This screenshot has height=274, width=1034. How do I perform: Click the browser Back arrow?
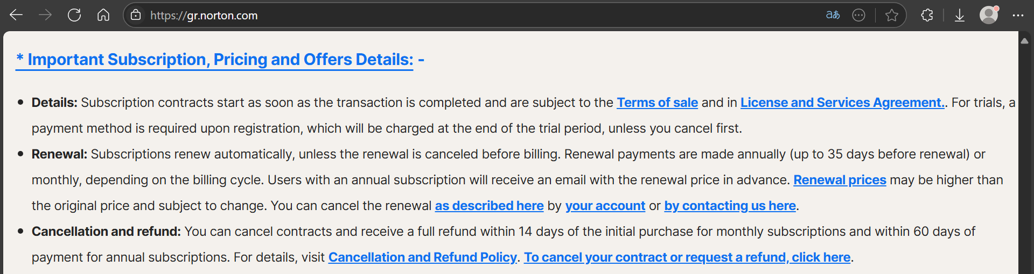point(16,15)
